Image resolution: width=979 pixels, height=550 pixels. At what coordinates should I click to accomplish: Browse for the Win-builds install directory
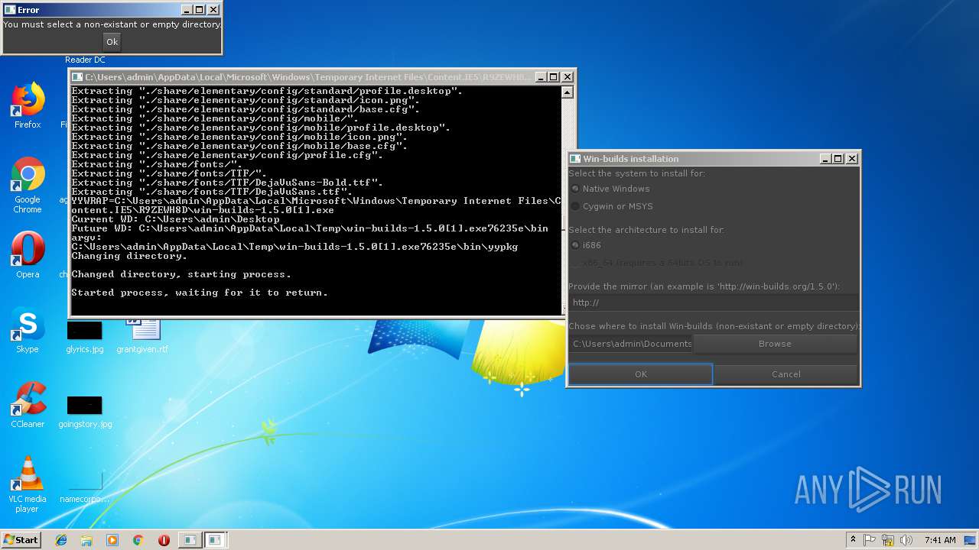pyautogui.click(x=775, y=344)
